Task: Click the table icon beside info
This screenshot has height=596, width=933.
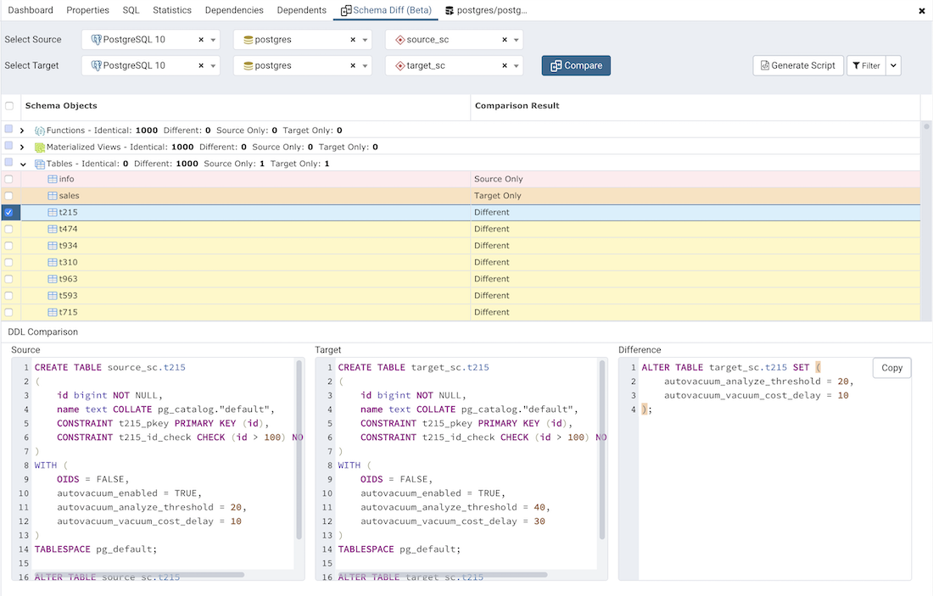Action: pyautogui.click(x=53, y=180)
